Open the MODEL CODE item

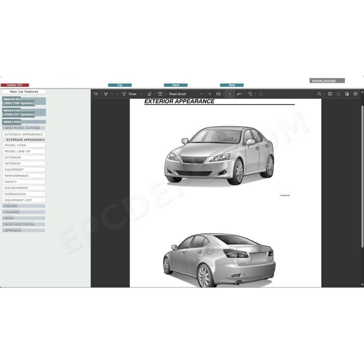[x=24, y=145]
